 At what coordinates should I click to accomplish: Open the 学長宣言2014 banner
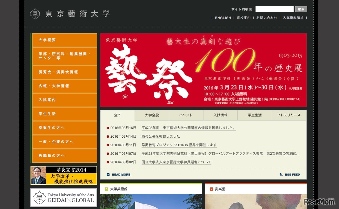64,175
